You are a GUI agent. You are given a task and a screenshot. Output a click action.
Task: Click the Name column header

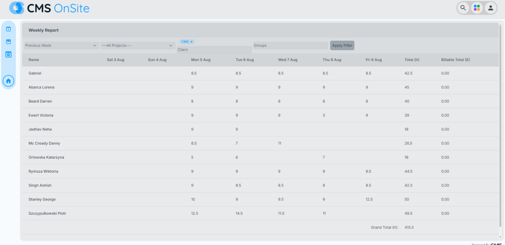tap(34, 60)
